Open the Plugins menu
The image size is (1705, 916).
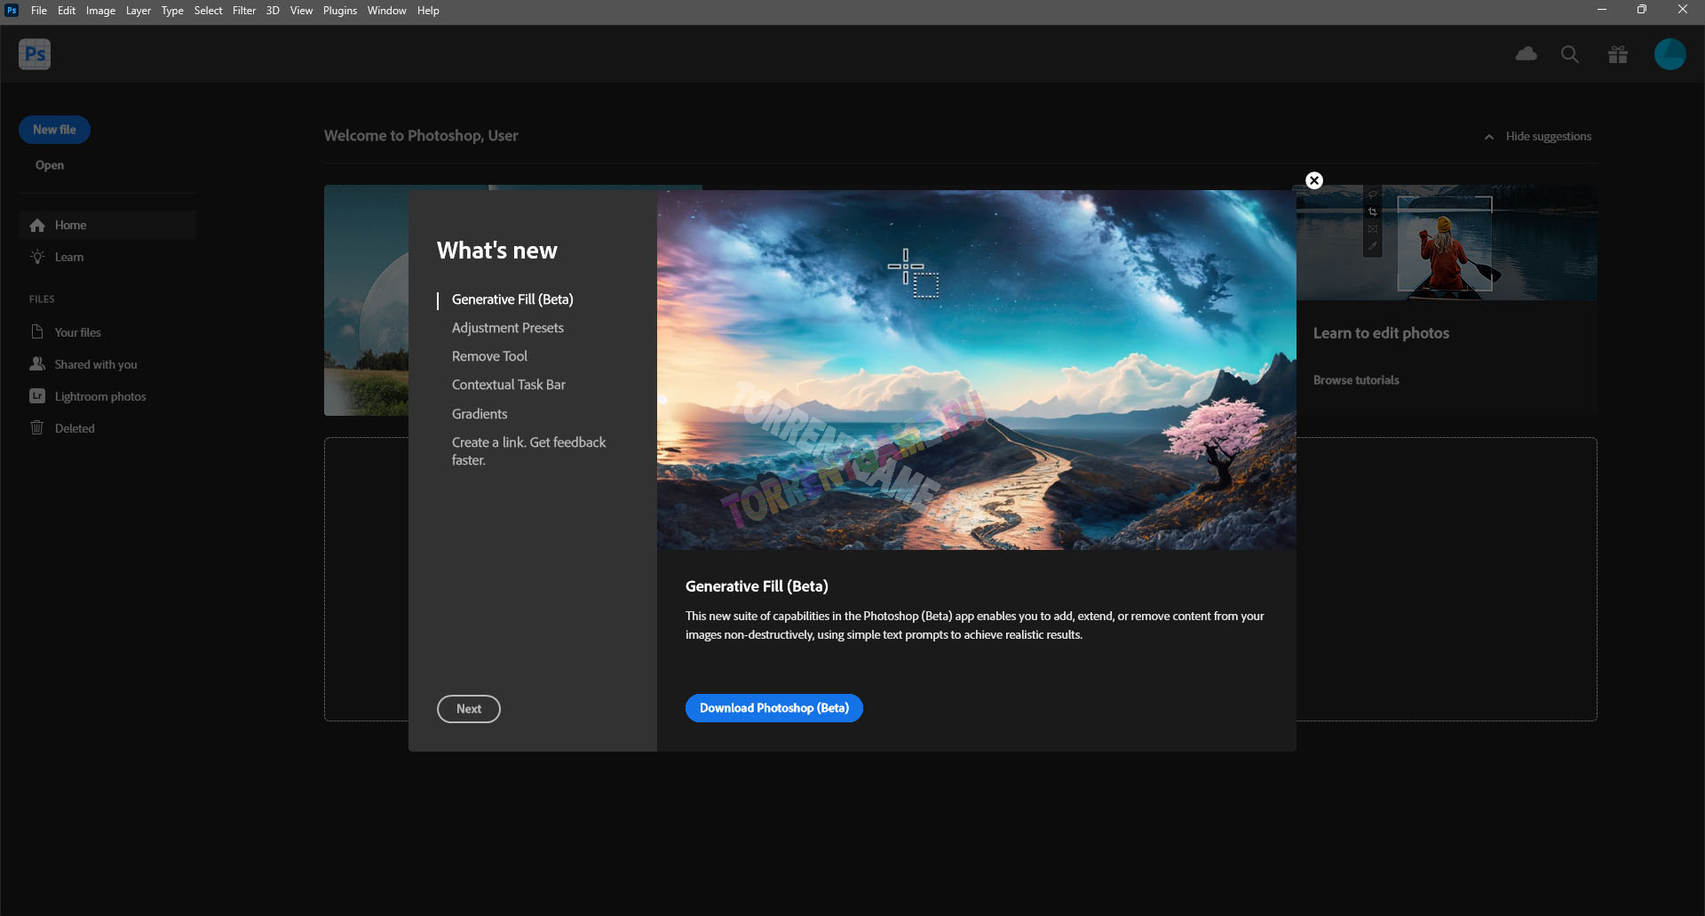click(x=339, y=11)
